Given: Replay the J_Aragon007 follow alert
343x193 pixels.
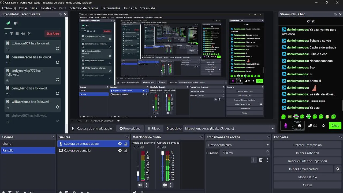Looking at the screenshot, I should pyautogui.click(x=58, y=49).
